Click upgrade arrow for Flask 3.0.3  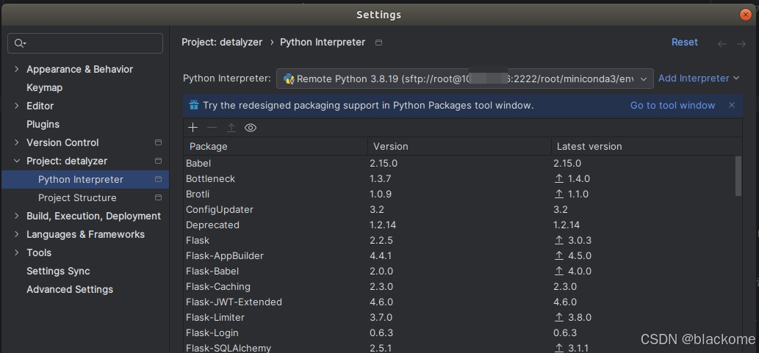point(559,240)
